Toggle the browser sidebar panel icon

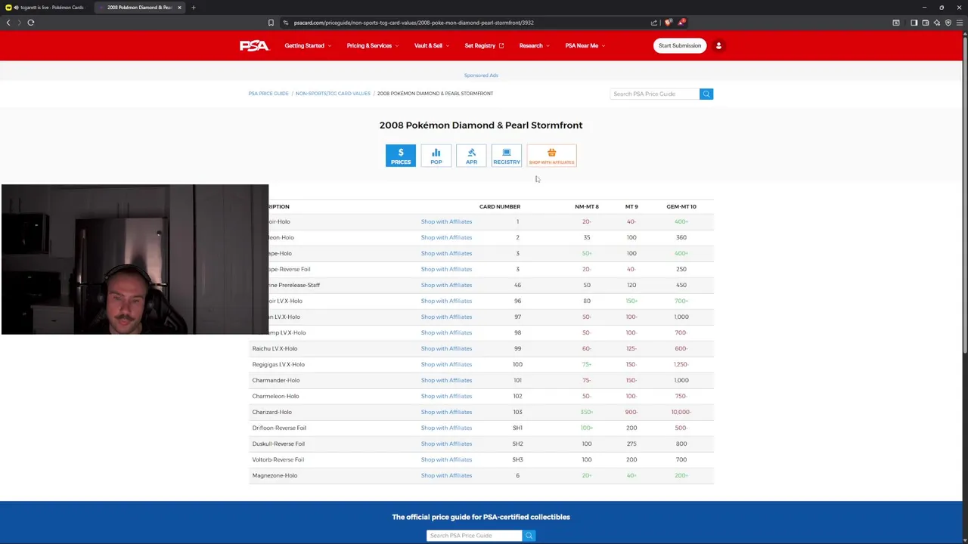click(914, 23)
